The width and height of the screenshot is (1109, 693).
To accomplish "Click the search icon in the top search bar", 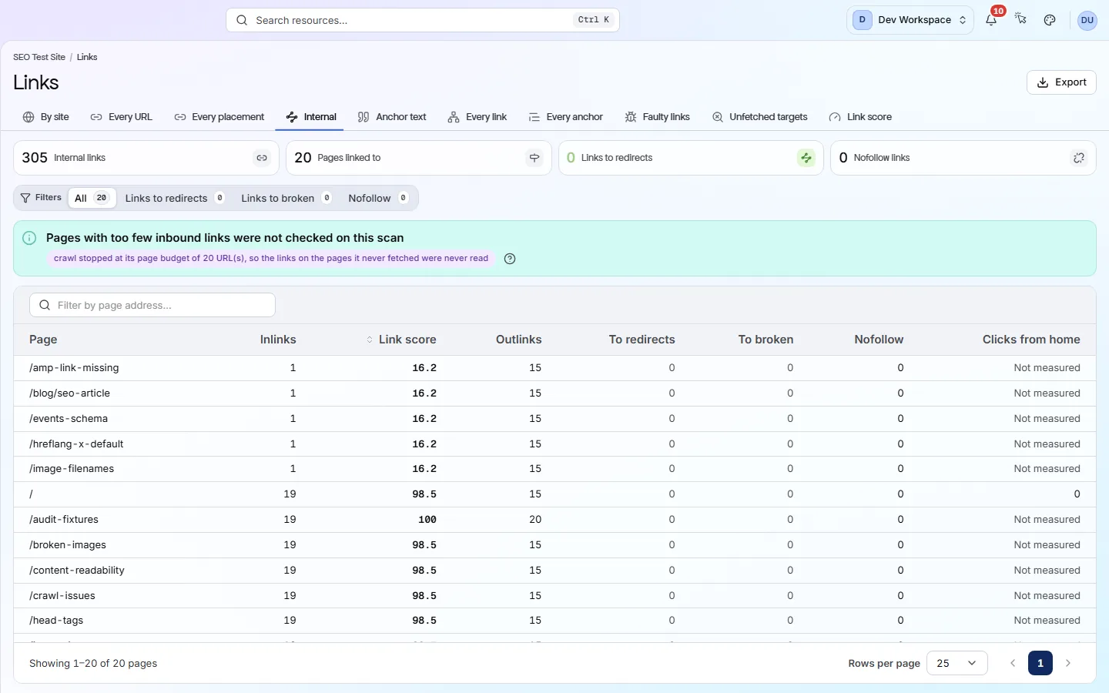I will click(x=242, y=20).
